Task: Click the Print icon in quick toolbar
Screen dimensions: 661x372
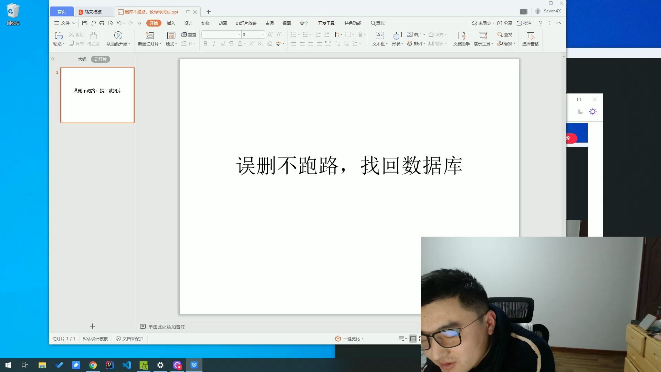Action: pyautogui.click(x=102, y=23)
